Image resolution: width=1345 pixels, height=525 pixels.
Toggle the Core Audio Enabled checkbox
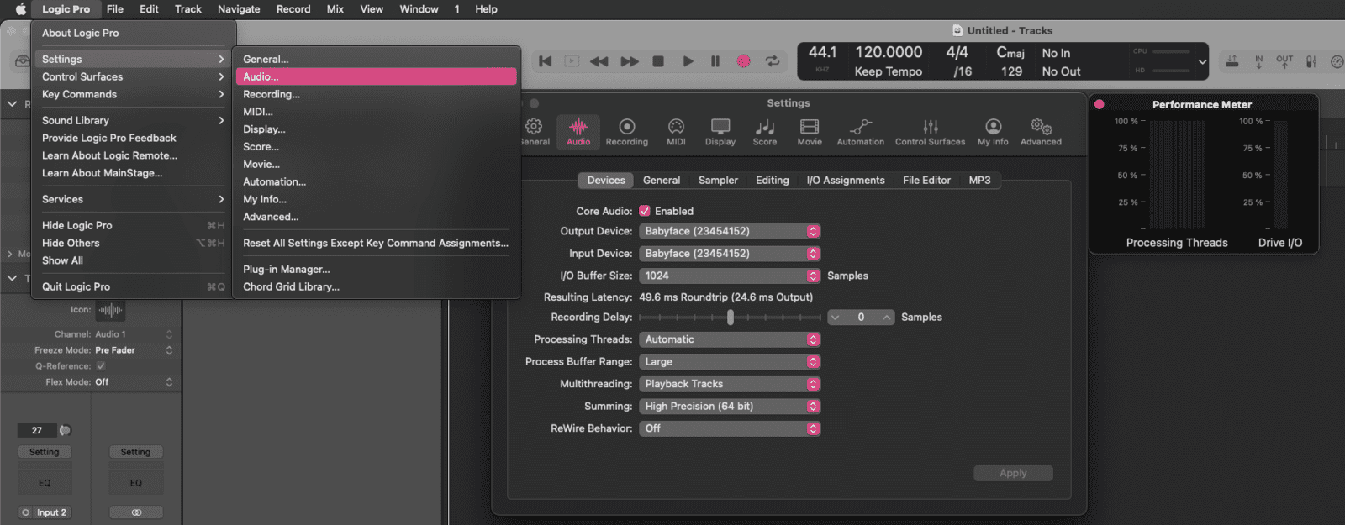pyautogui.click(x=645, y=211)
